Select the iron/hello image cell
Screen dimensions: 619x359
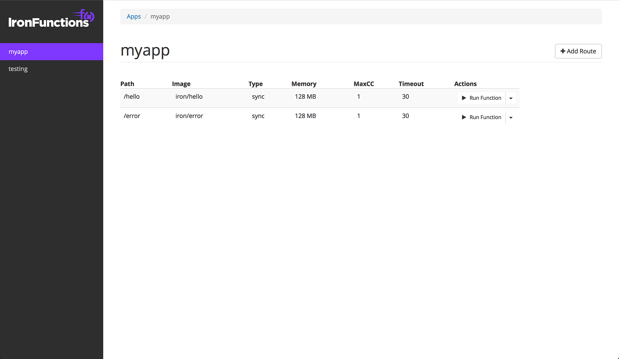click(x=189, y=97)
